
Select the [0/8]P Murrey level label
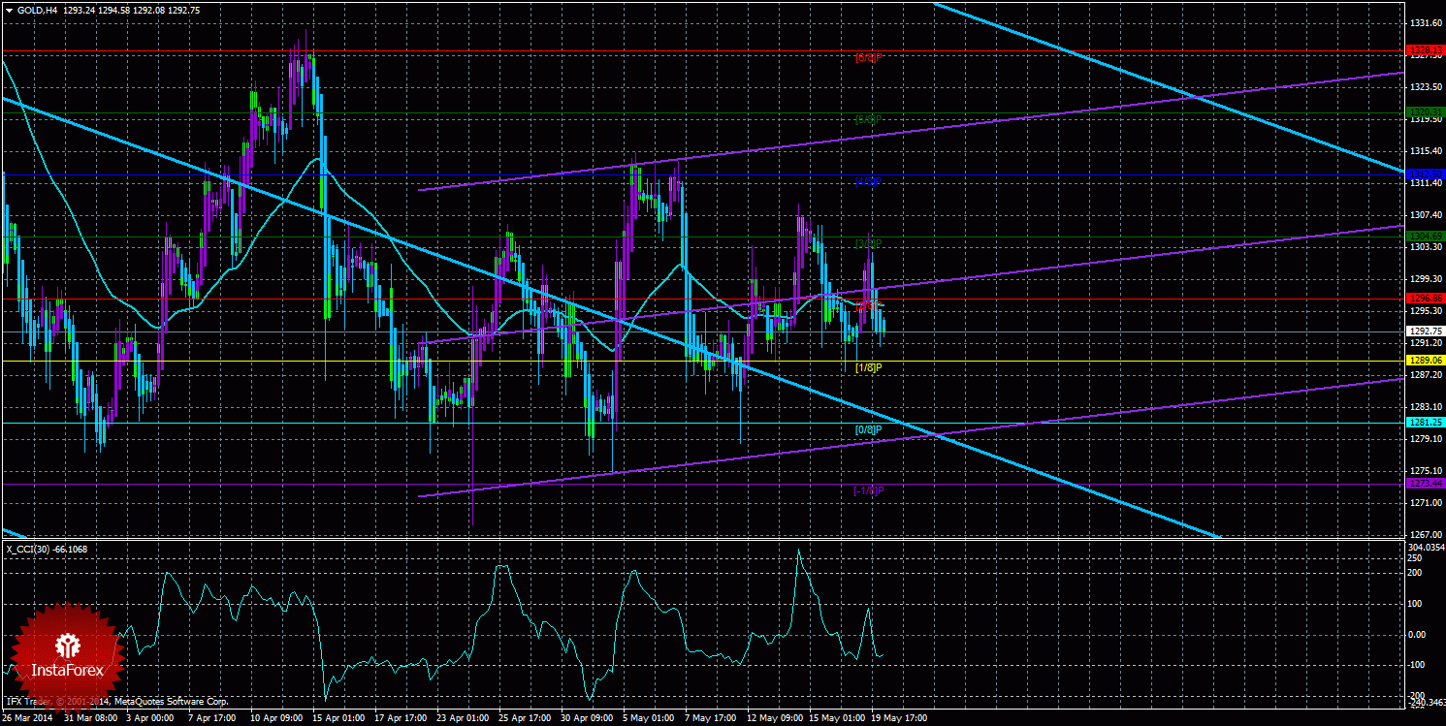coord(868,429)
